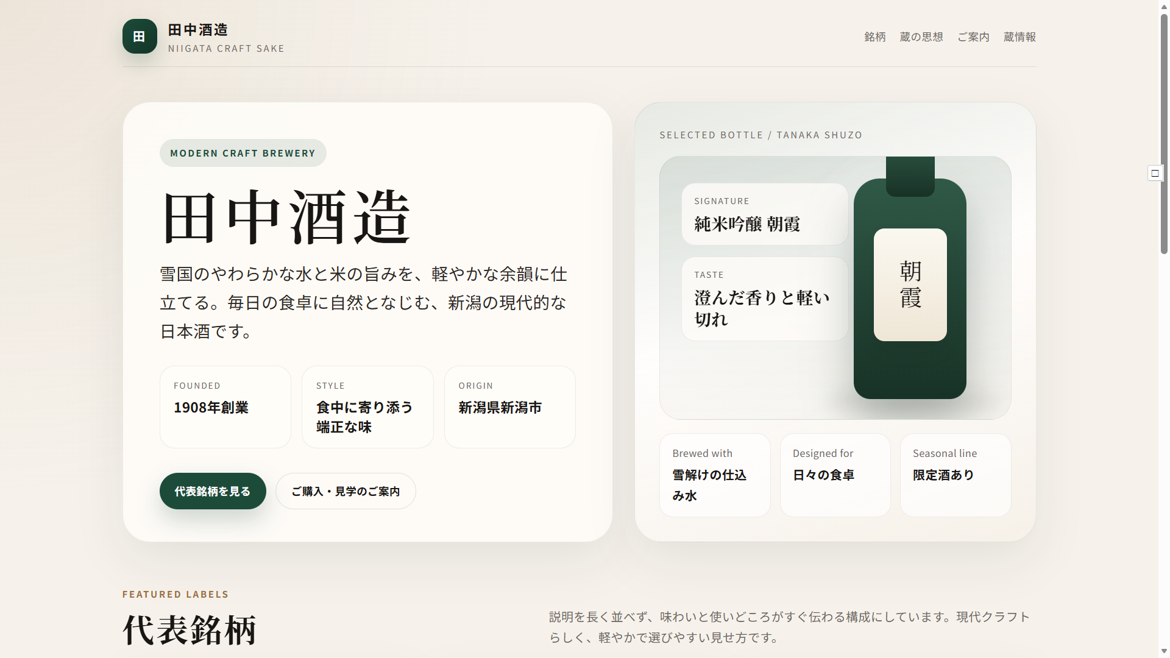
Task: Go to ご案内 in the header
Action: 973,37
